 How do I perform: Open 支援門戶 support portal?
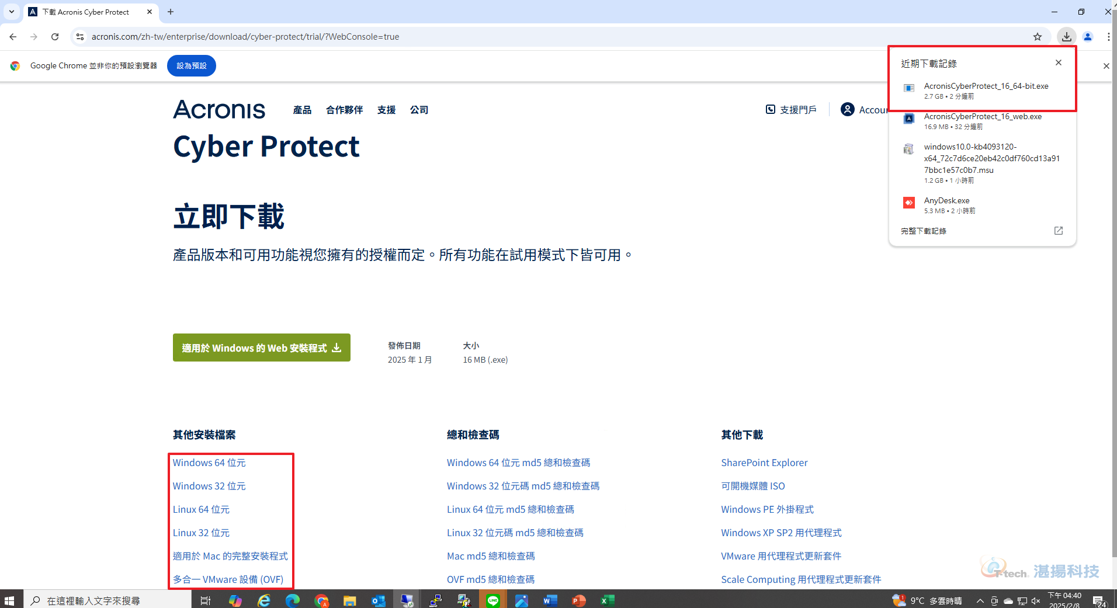[x=791, y=110]
